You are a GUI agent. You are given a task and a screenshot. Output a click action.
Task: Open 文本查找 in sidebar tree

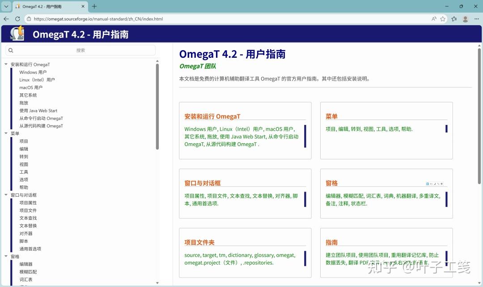coord(28,218)
